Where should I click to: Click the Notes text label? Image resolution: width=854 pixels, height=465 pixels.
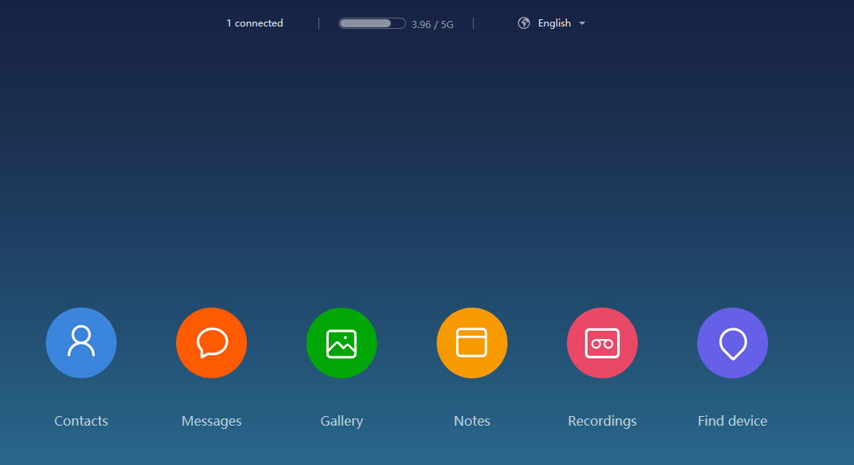(472, 421)
